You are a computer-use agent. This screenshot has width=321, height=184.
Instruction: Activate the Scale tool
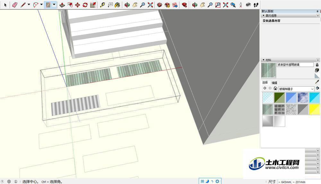[x=93, y=5]
